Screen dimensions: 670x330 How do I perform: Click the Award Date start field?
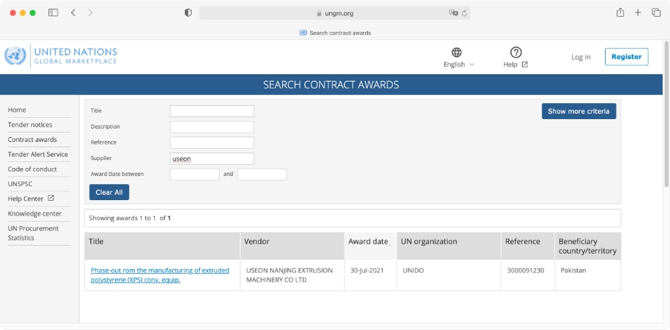click(x=194, y=174)
